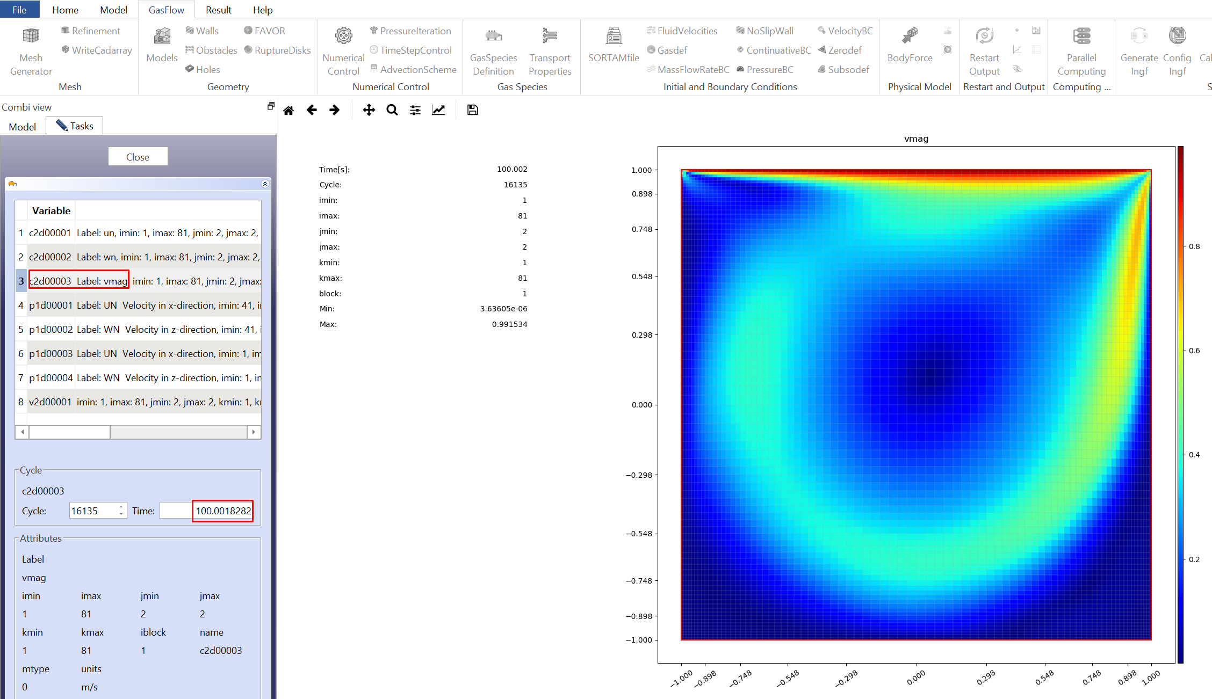Click the Obstacles geometry button
Viewport: 1212px width, 699px height.
click(211, 50)
